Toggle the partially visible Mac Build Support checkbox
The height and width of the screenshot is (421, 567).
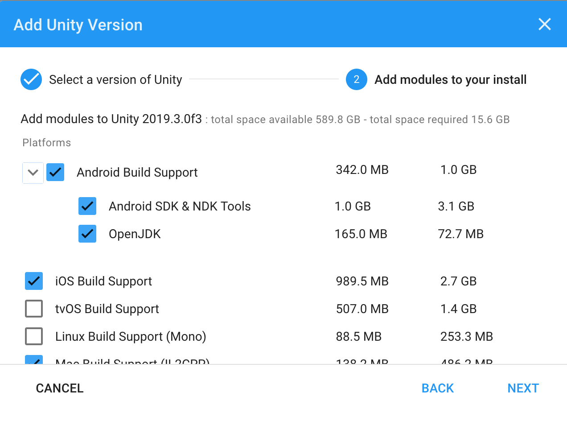pos(34,360)
